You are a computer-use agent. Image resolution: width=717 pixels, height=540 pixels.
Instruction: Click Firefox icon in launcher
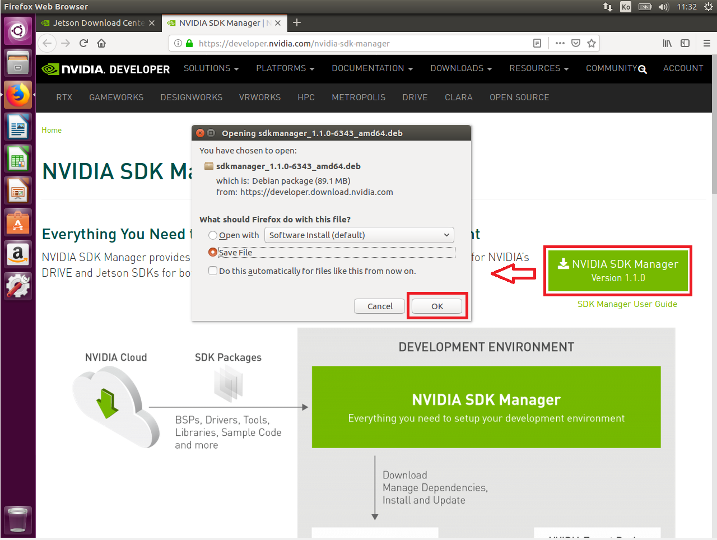coord(18,95)
